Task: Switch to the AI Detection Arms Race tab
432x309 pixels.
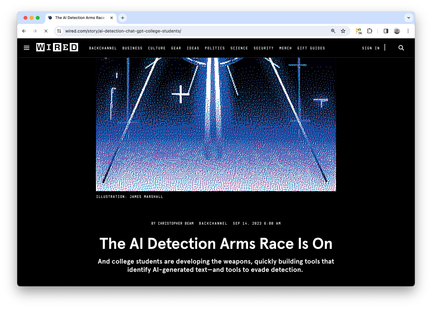Action: 79,18
